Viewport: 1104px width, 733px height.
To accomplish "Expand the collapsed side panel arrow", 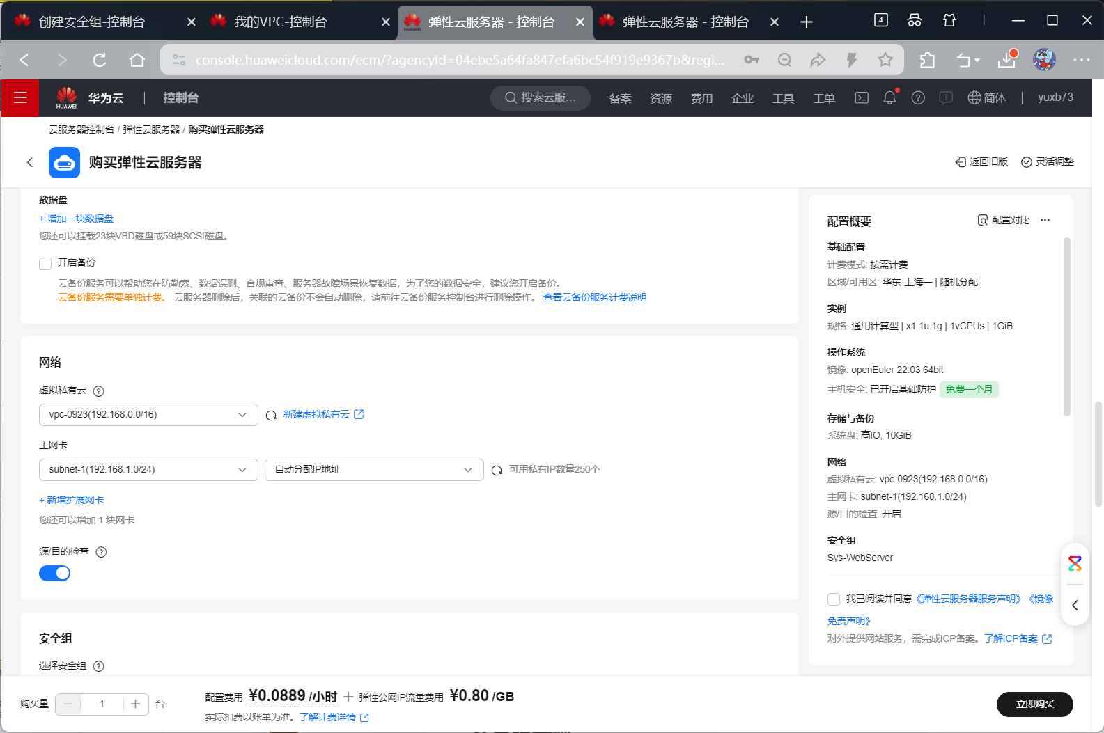I will 1075,605.
